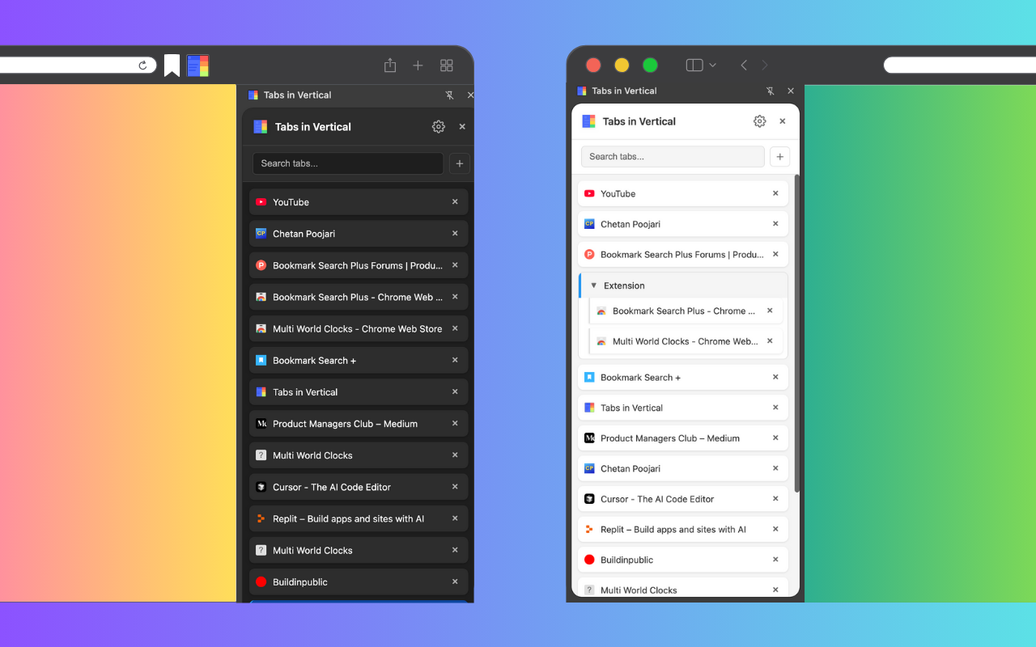Select Cursor - The AI Code Editor in dark panel
The image size is (1036, 647).
[x=359, y=487]
